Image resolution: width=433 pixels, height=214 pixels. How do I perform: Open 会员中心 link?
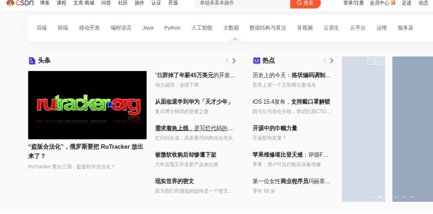[379, 3]
